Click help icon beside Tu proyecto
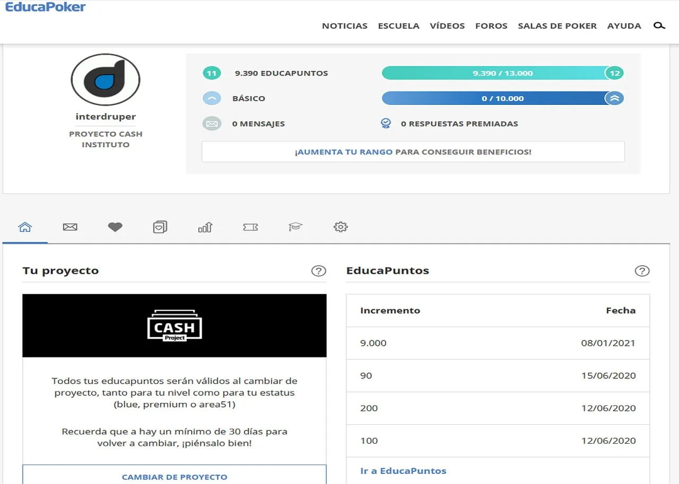The image size is (679, 484). [318, 271]
